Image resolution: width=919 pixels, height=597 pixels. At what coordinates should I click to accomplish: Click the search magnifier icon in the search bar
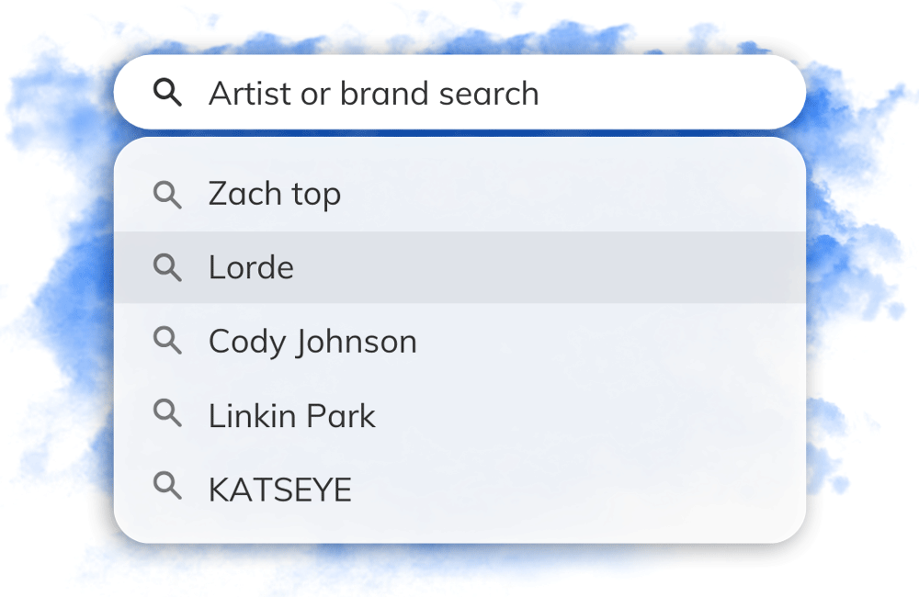(x=167, y=93)
